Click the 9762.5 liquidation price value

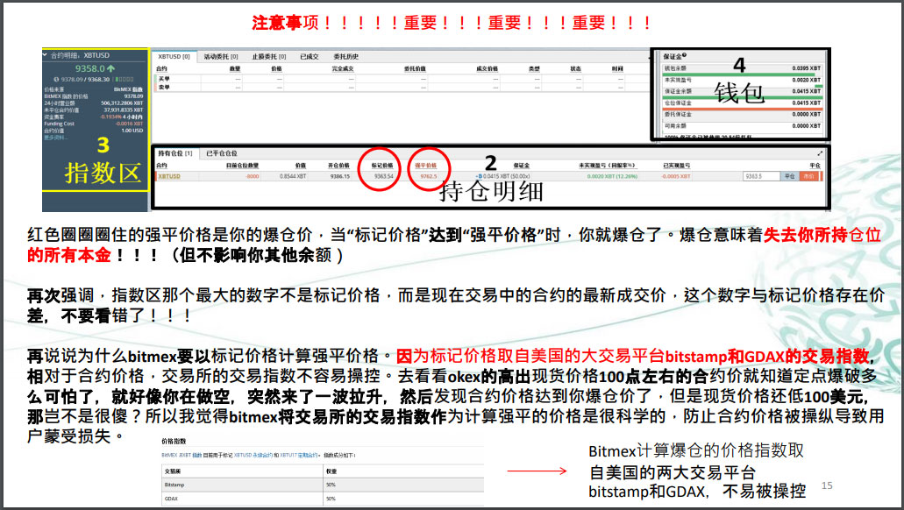[429, 176]
